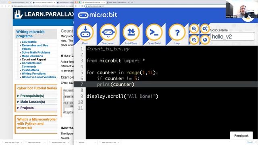
Task: Switch to second tab in front browser
Action: [117, 2]
